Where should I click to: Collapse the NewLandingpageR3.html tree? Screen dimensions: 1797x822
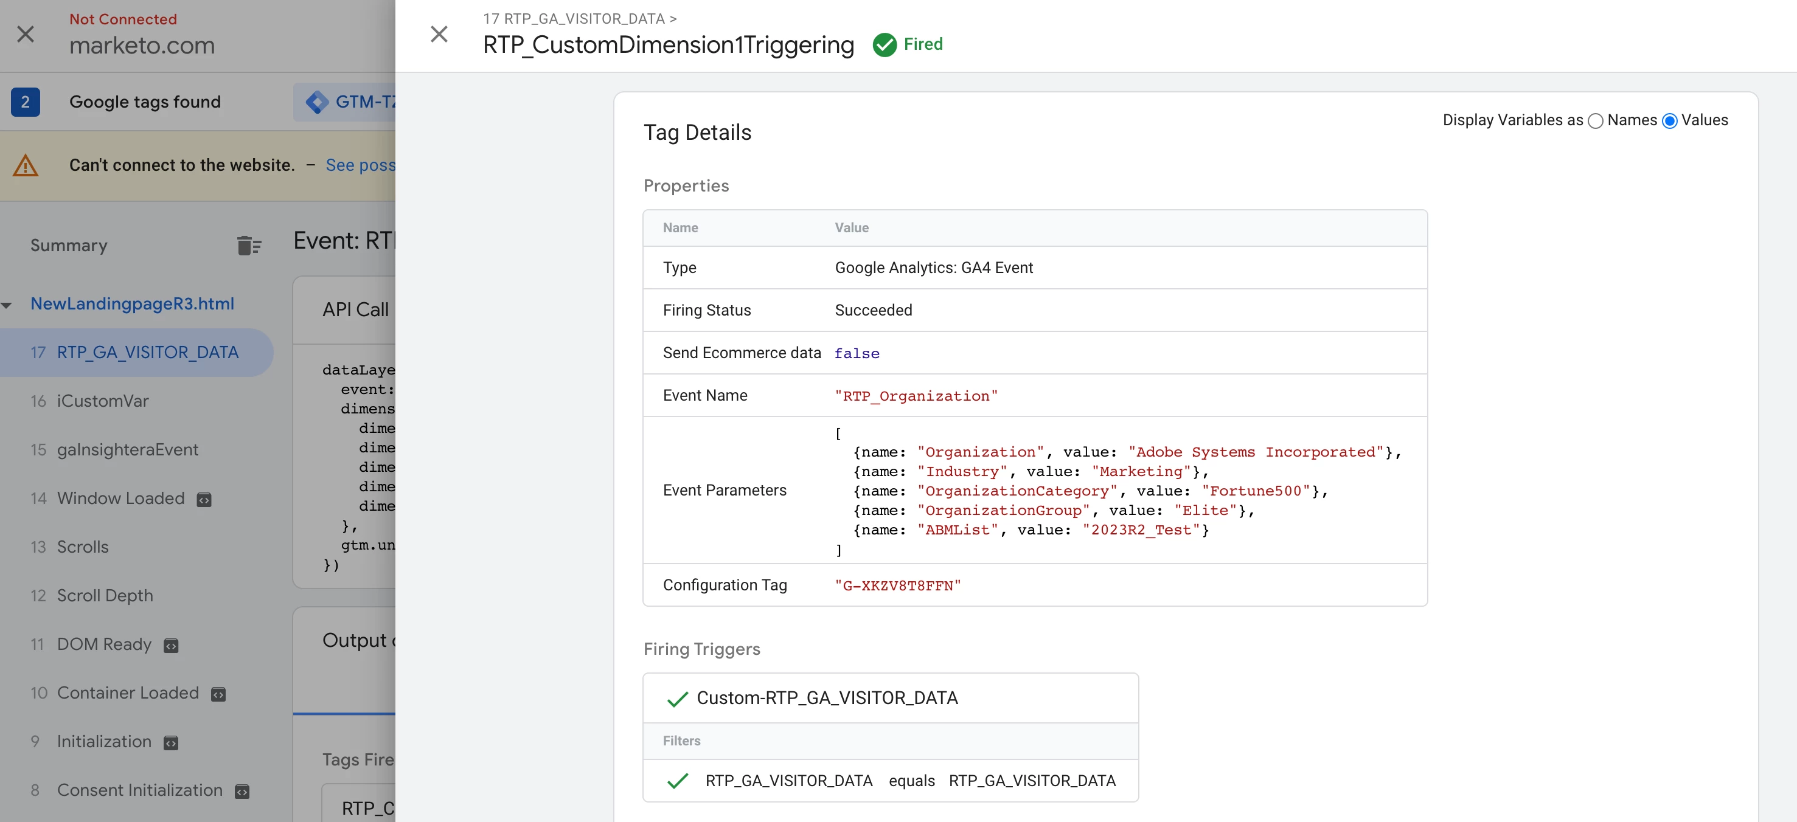tap(7, 305)
